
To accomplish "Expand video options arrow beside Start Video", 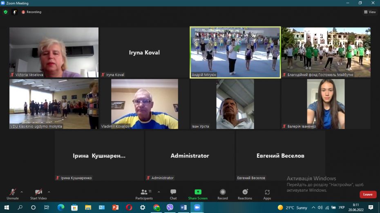I will [x=49, y=192].
